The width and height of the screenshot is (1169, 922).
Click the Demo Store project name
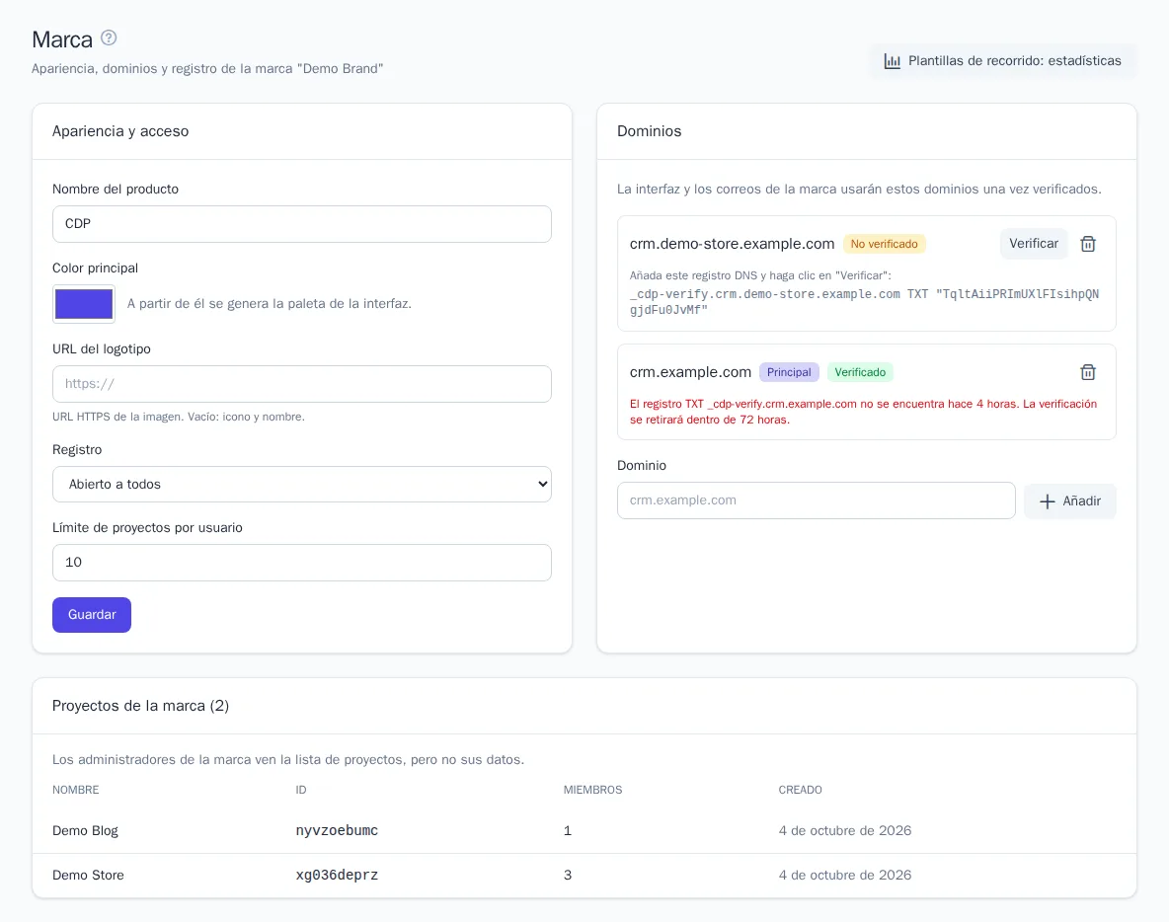(x=88, y=875)
